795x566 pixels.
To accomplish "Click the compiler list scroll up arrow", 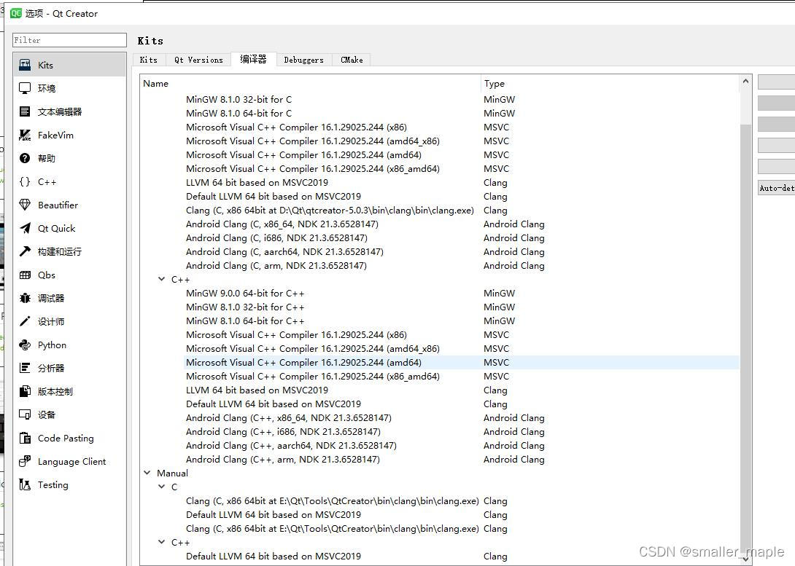I will click(x=745, y=81).
